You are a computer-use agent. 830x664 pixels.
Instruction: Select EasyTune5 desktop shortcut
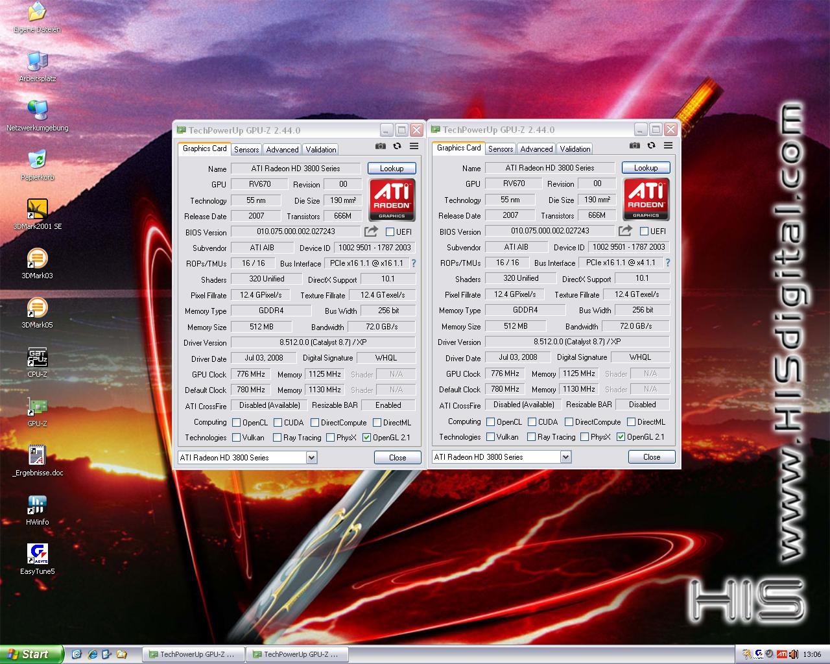click(37, 554)
